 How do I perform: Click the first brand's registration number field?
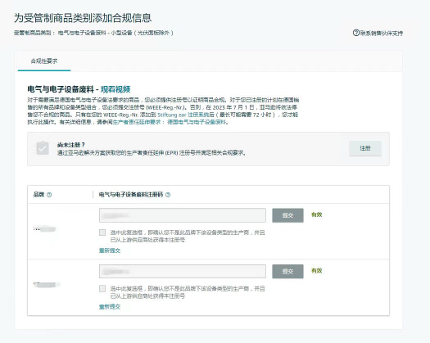point(183,215)
